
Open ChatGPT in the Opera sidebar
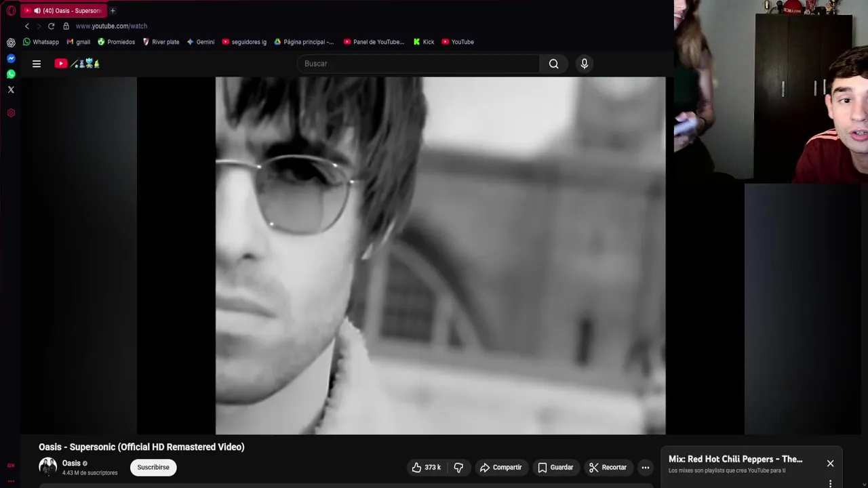tap(11, 42)
